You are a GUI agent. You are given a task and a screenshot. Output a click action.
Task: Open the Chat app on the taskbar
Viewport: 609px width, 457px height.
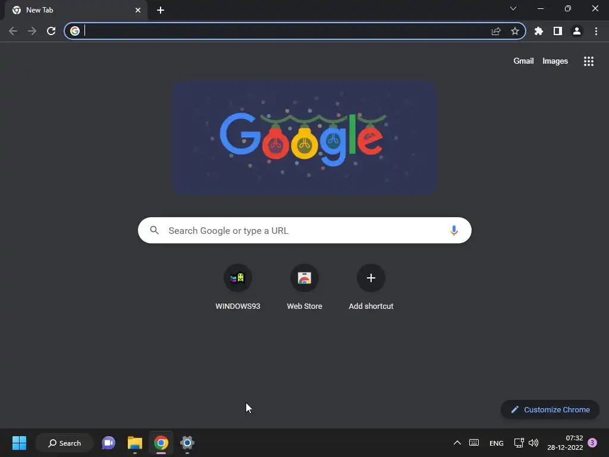pyautogui.click(x=109, y=443)
